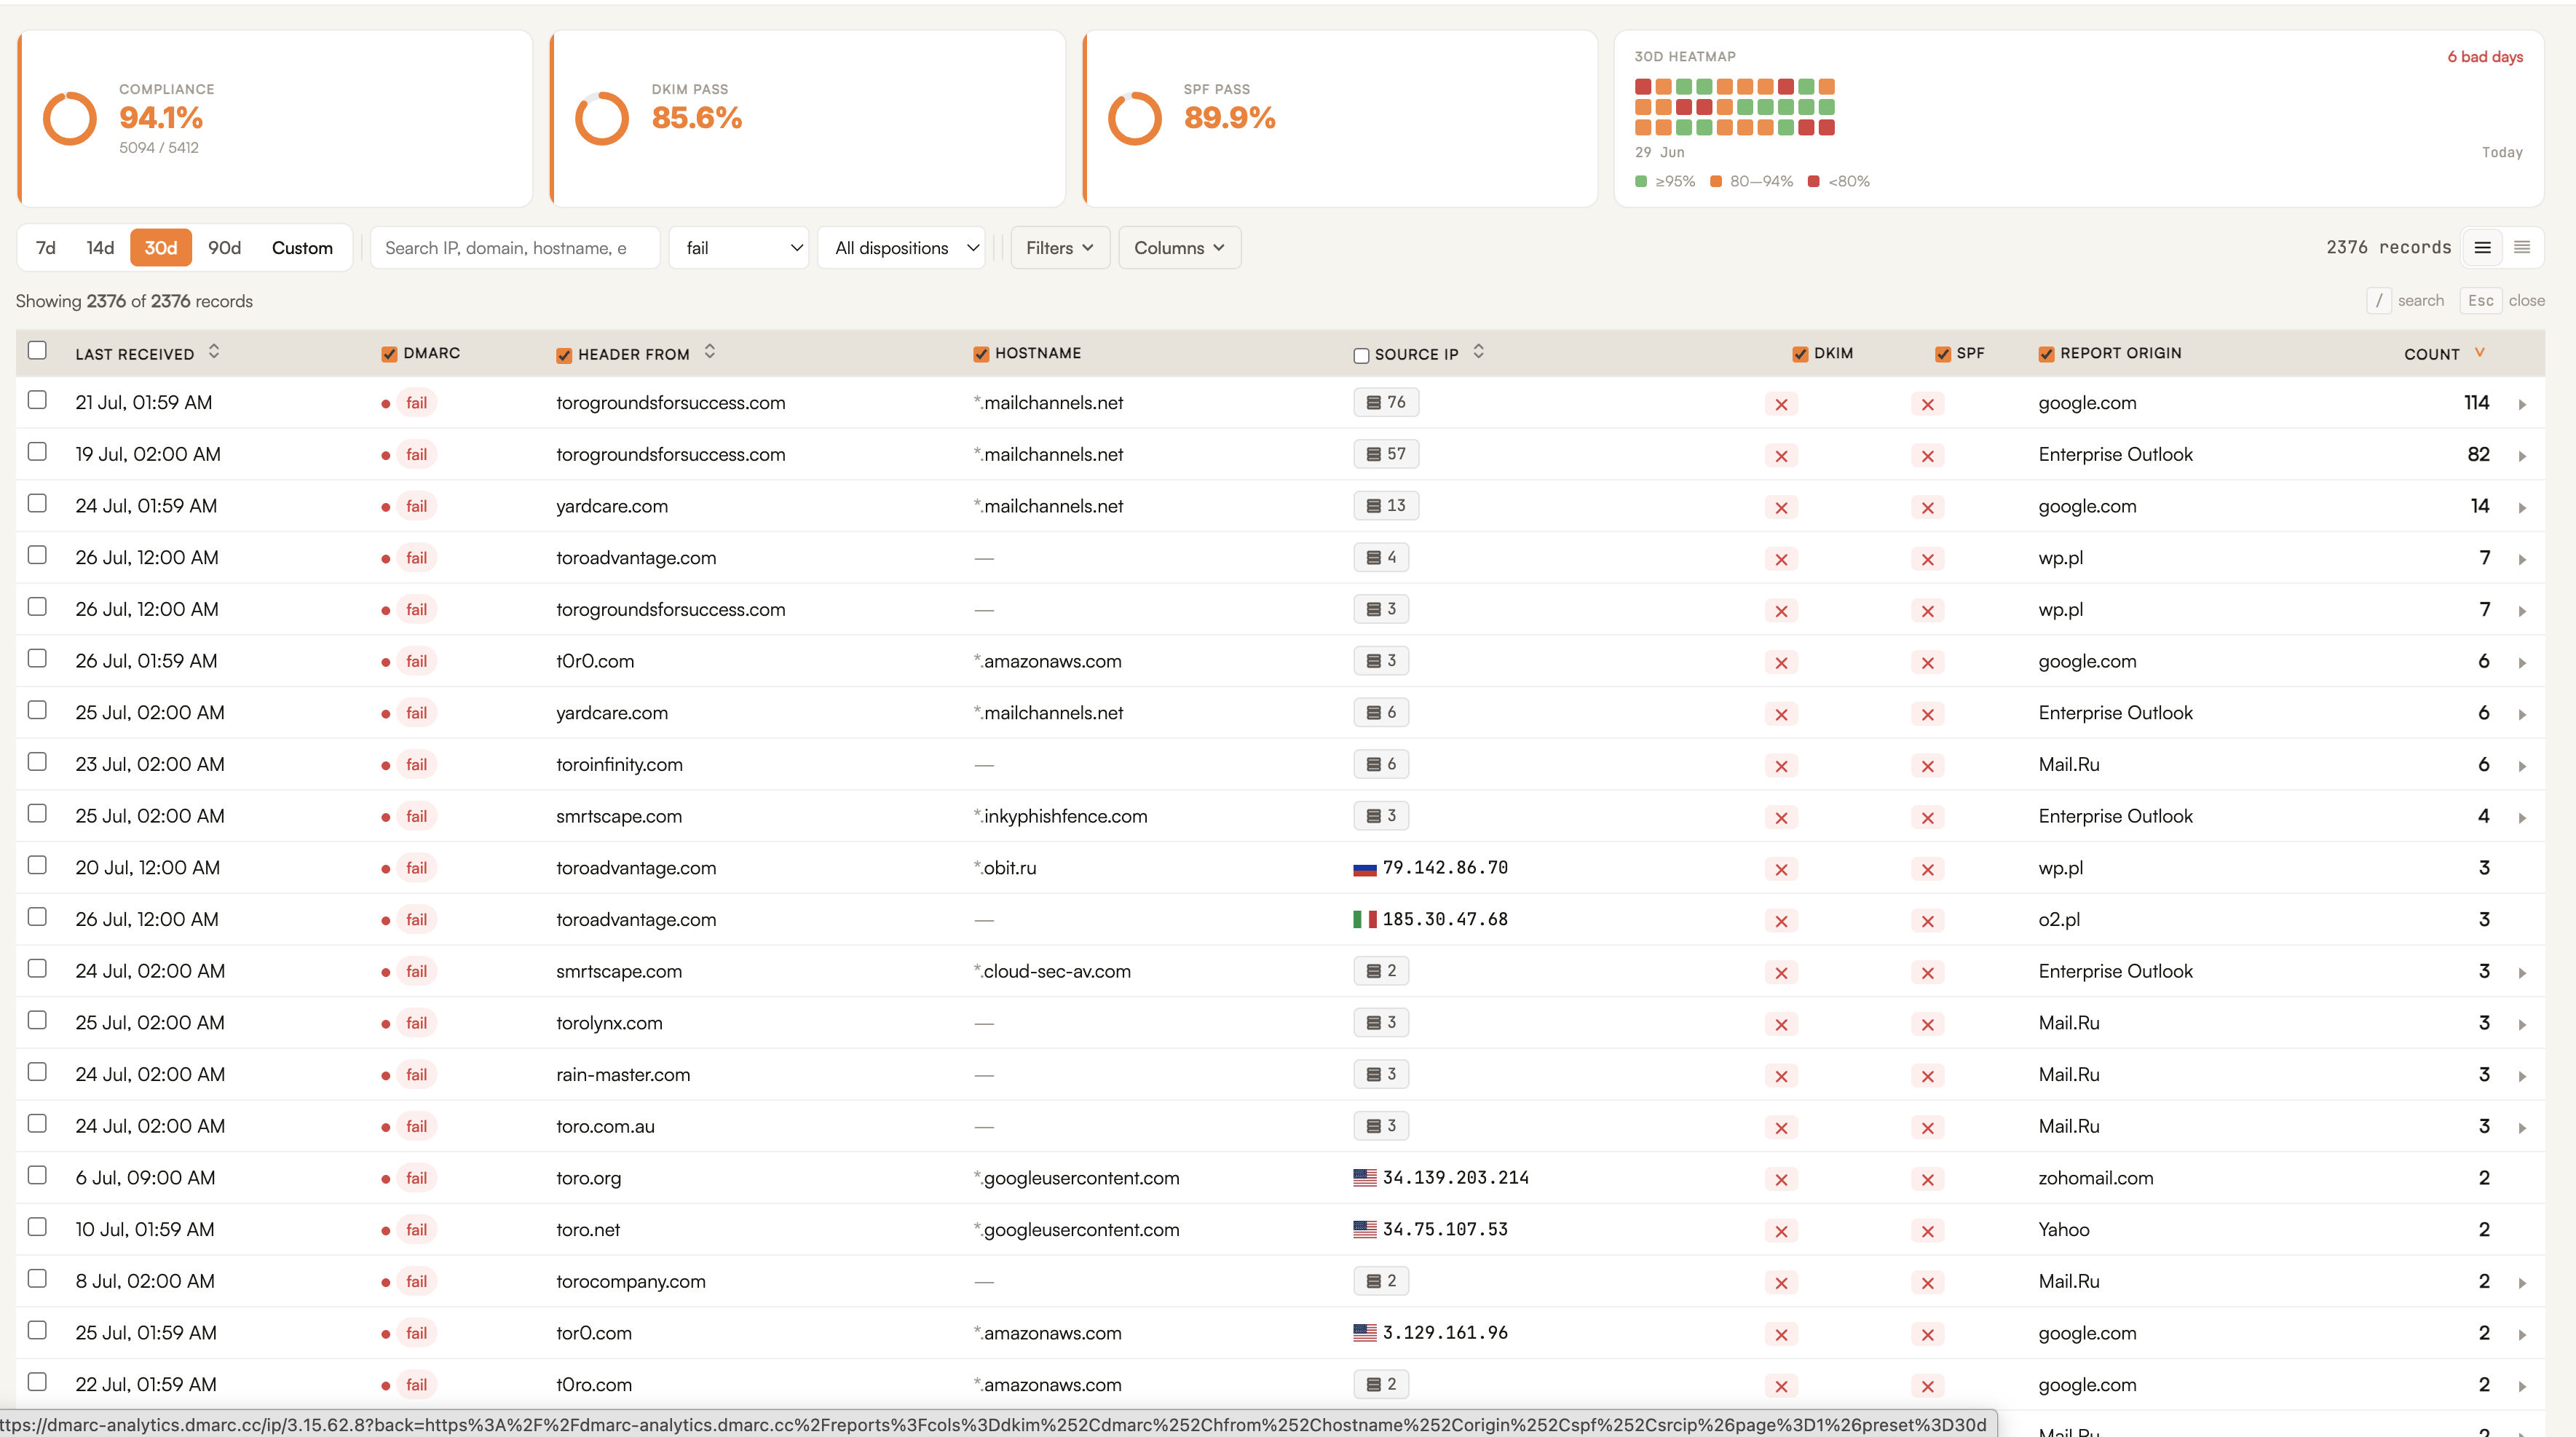2576x1437 pixels.
Task: Expand the 82-count Enterprise Outlook row
Action: point(2522,456)
